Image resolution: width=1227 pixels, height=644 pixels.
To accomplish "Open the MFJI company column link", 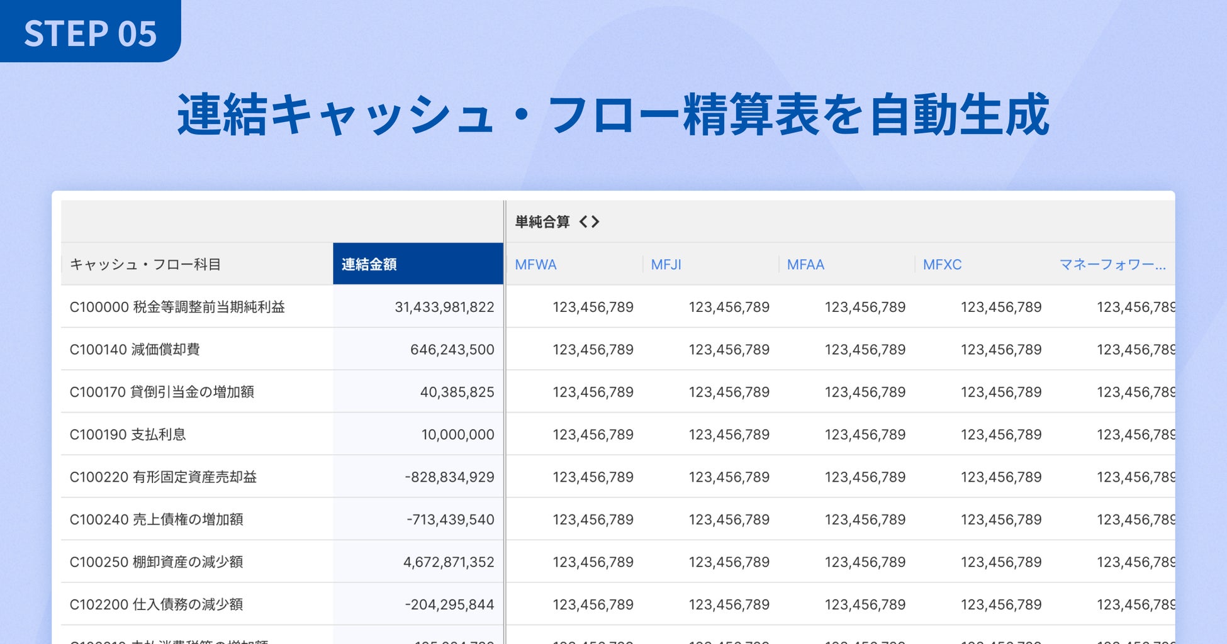I will pos(666,265).
